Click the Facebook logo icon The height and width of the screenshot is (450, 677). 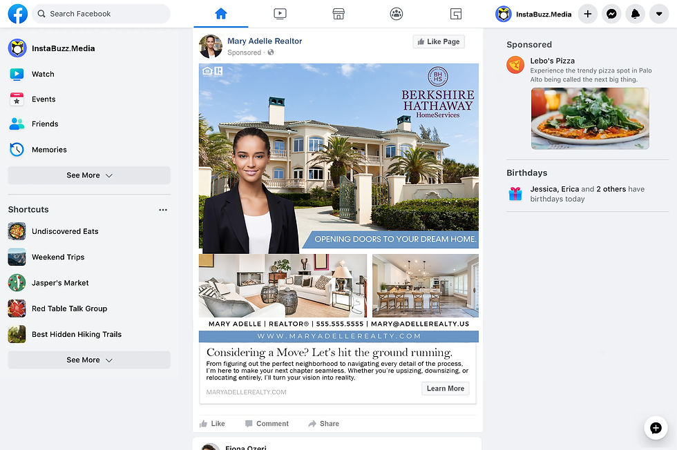[18, 14]
